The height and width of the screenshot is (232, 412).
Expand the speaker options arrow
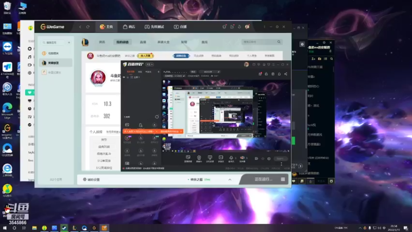point(247,158)
